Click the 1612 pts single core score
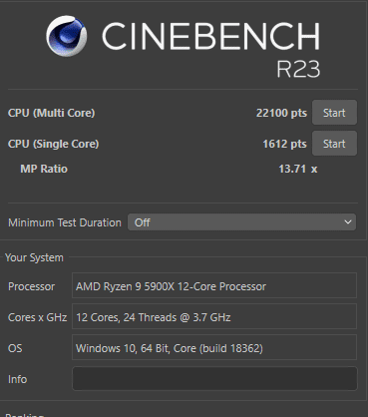Viewport: 368px width, 417px height. click(284, 144)
